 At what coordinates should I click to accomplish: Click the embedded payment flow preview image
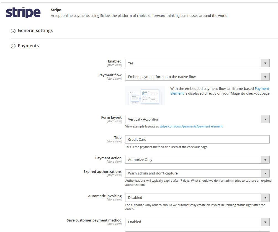coord(145,96)
